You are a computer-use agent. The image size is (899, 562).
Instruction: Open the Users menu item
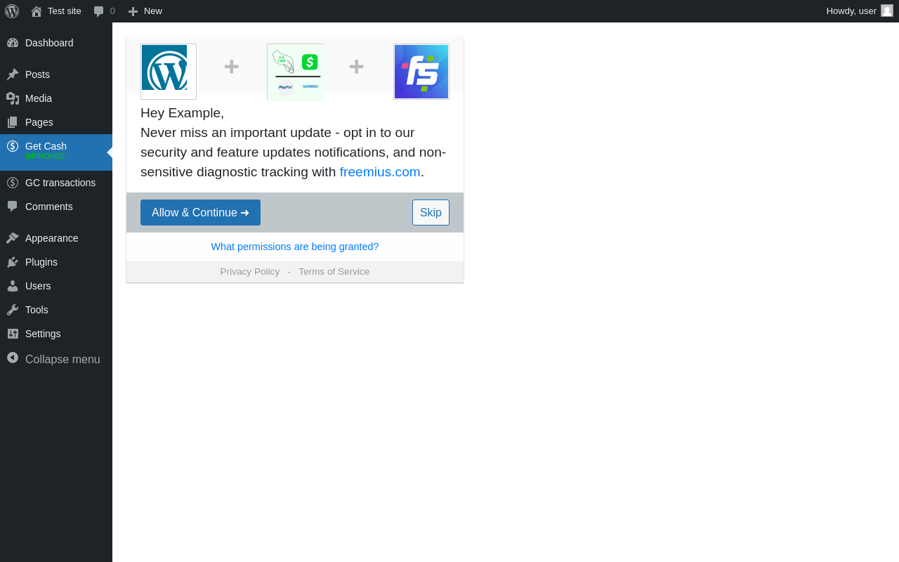[56, 286]
